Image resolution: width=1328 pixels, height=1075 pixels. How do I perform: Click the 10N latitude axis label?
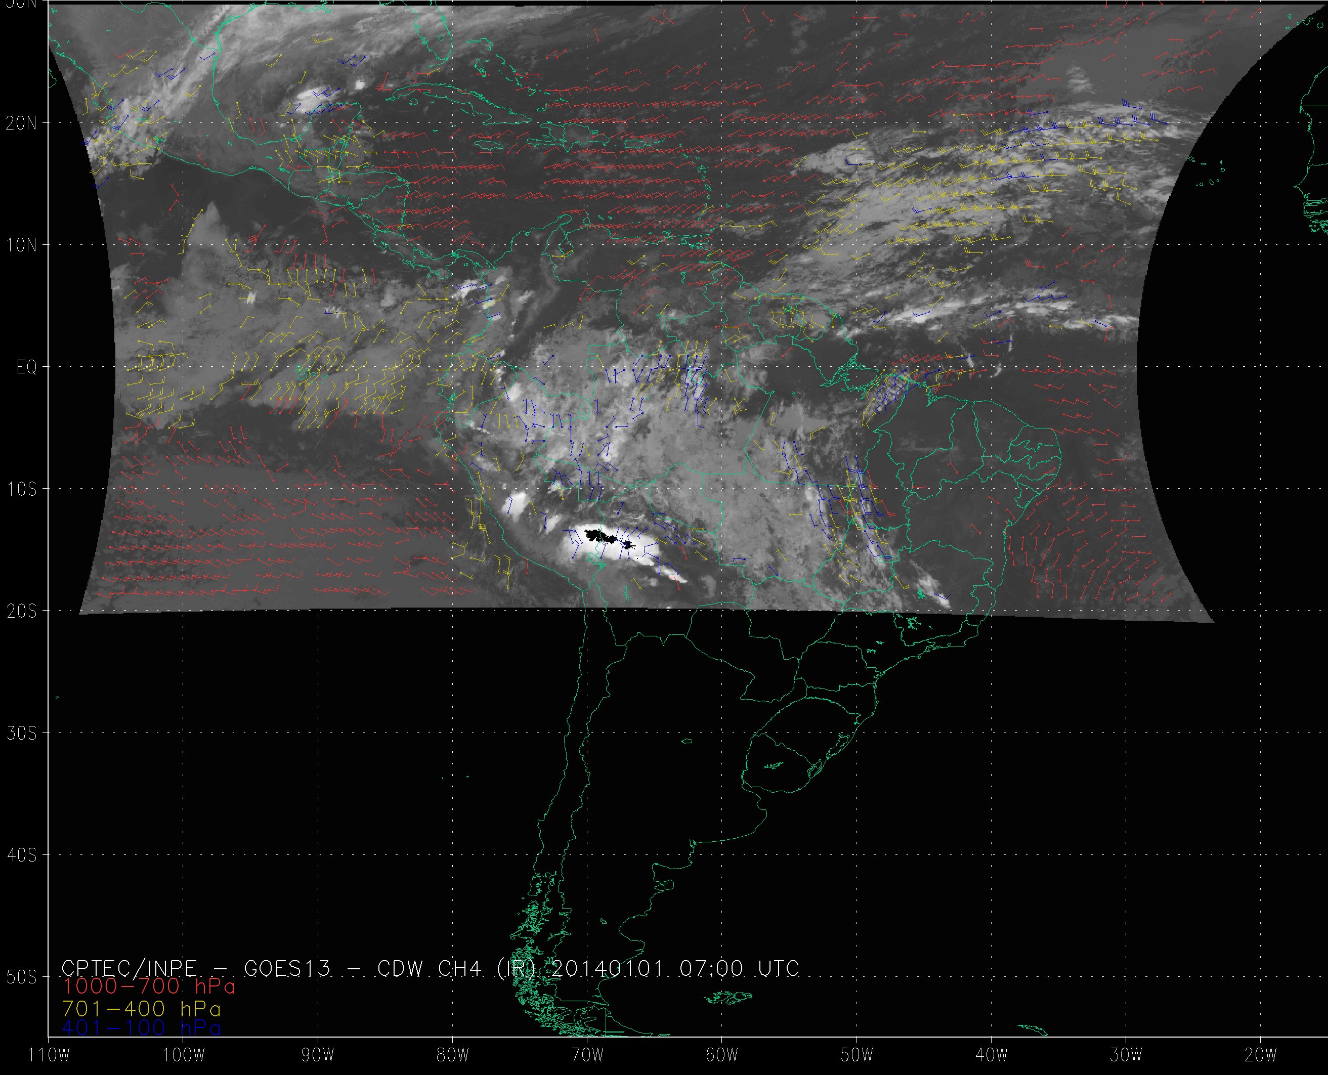pos(21,245)
